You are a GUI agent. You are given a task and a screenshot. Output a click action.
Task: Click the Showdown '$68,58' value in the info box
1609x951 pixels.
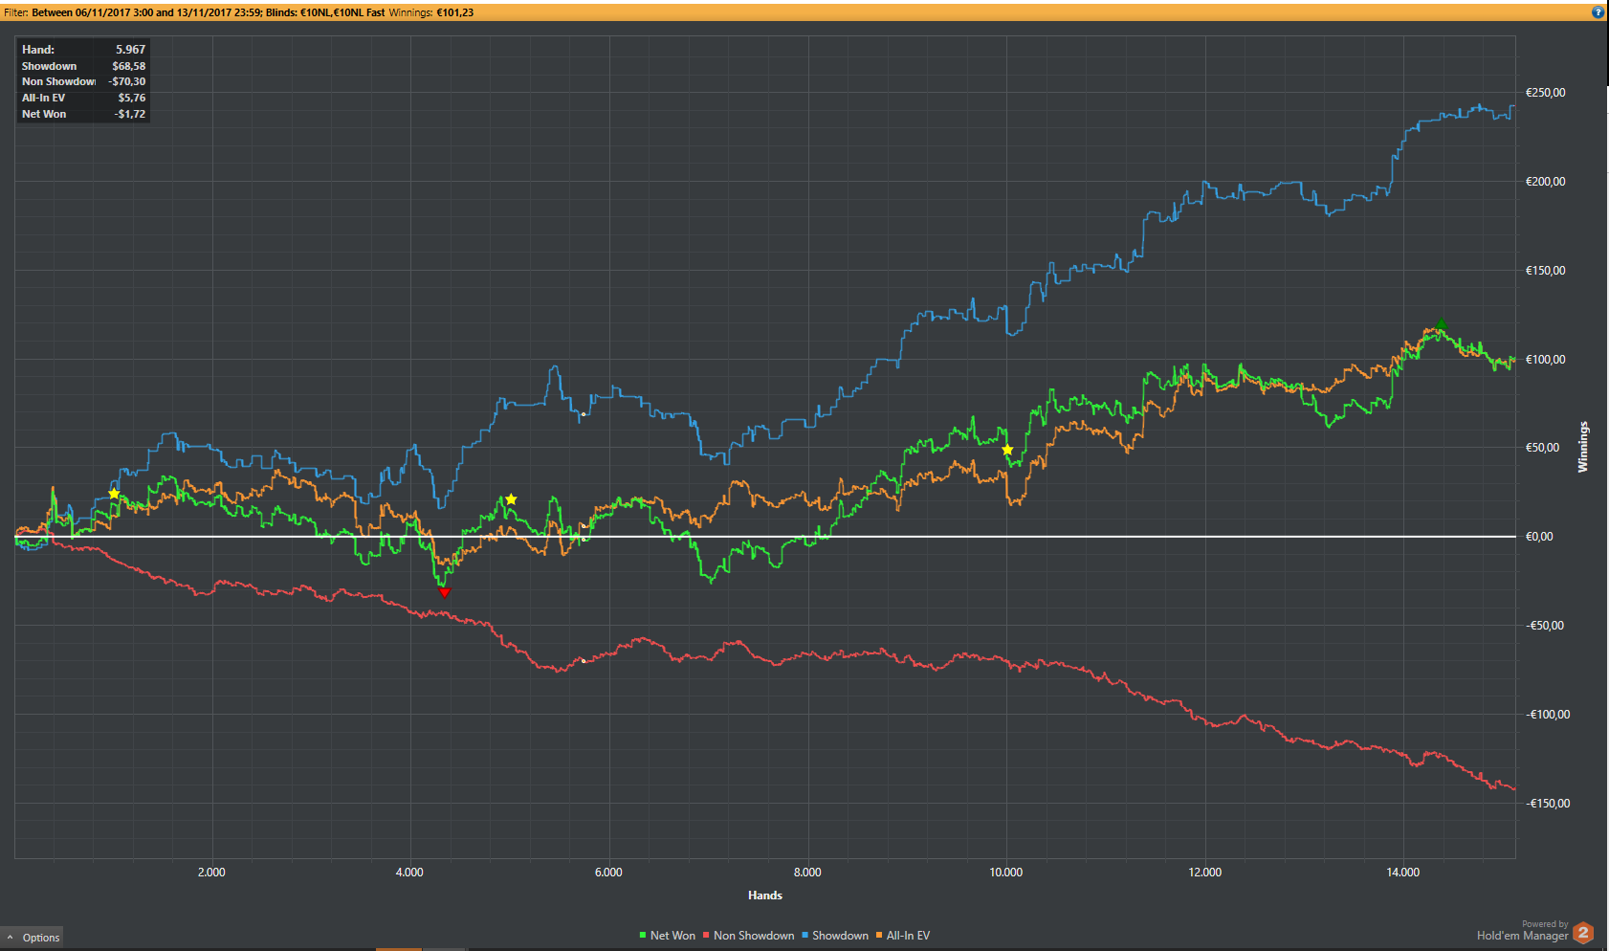pos(129,66)
